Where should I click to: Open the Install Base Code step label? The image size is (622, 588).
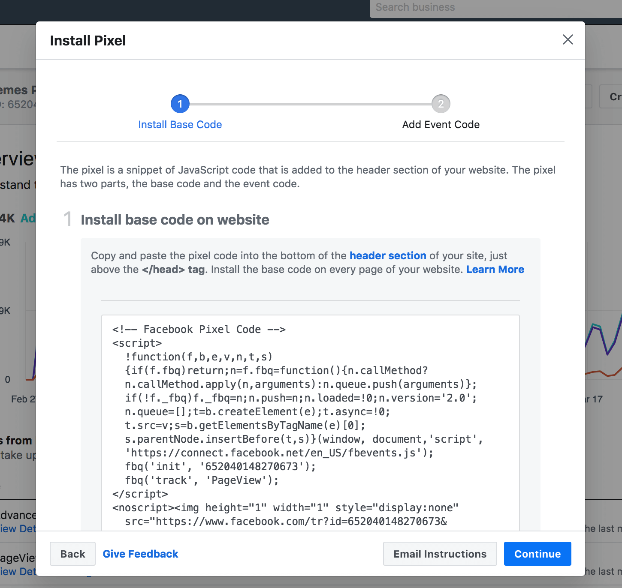coord(180,125)
